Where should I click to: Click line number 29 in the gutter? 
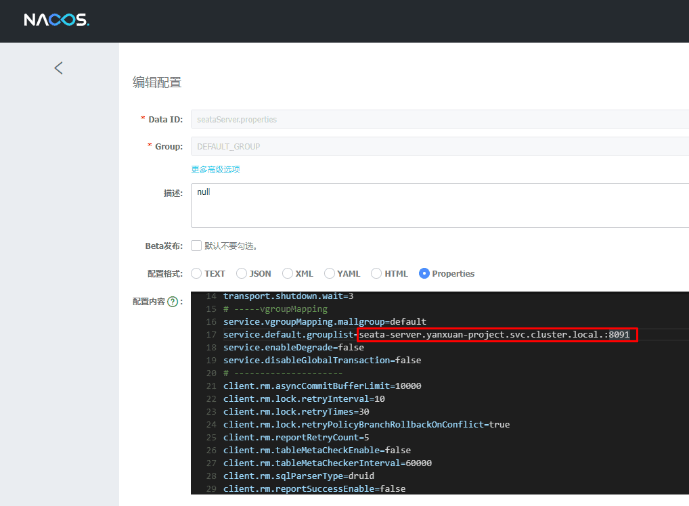(x=211, y=489)
